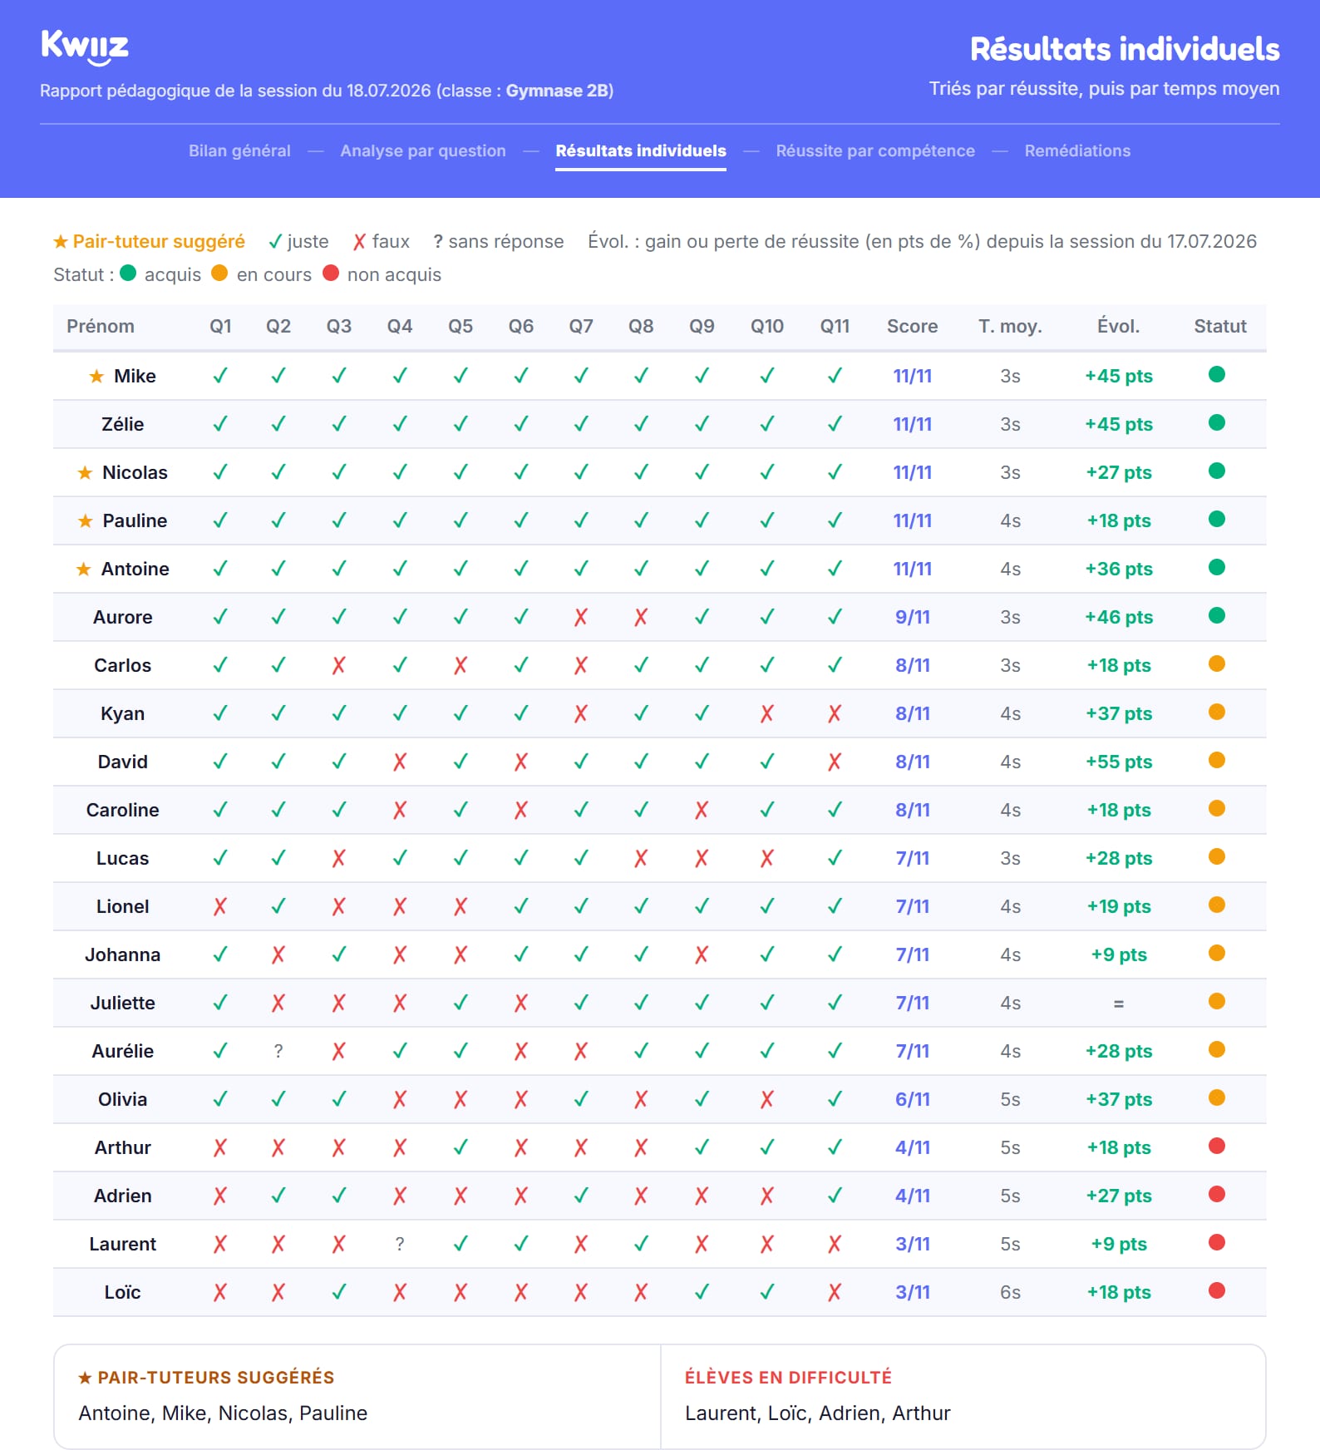This screenshot has height=1450, width=1320.
Task: Click Johanna's red X in Q2
Action: tap(278, 954)
